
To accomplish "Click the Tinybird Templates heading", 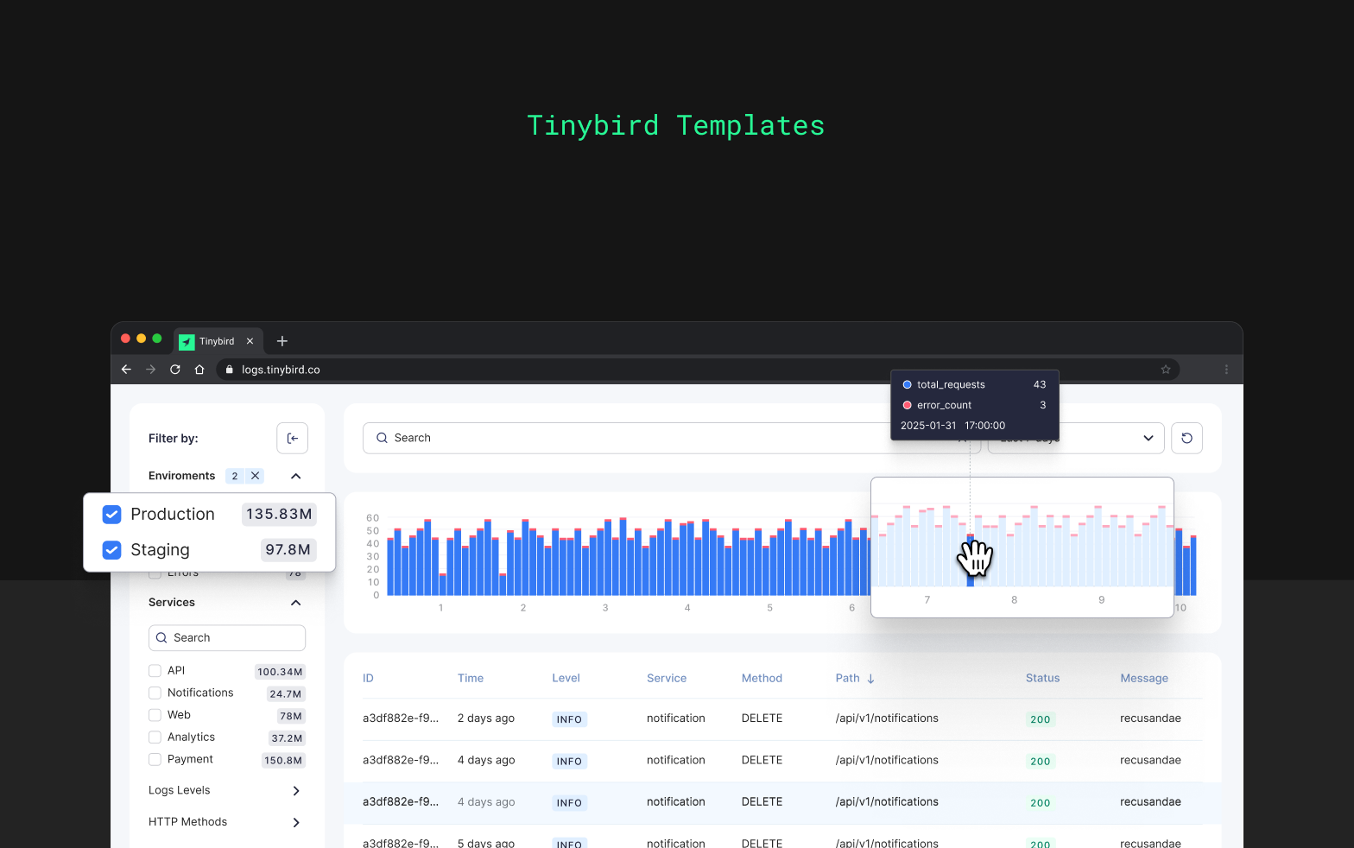I will pos(676,125).
